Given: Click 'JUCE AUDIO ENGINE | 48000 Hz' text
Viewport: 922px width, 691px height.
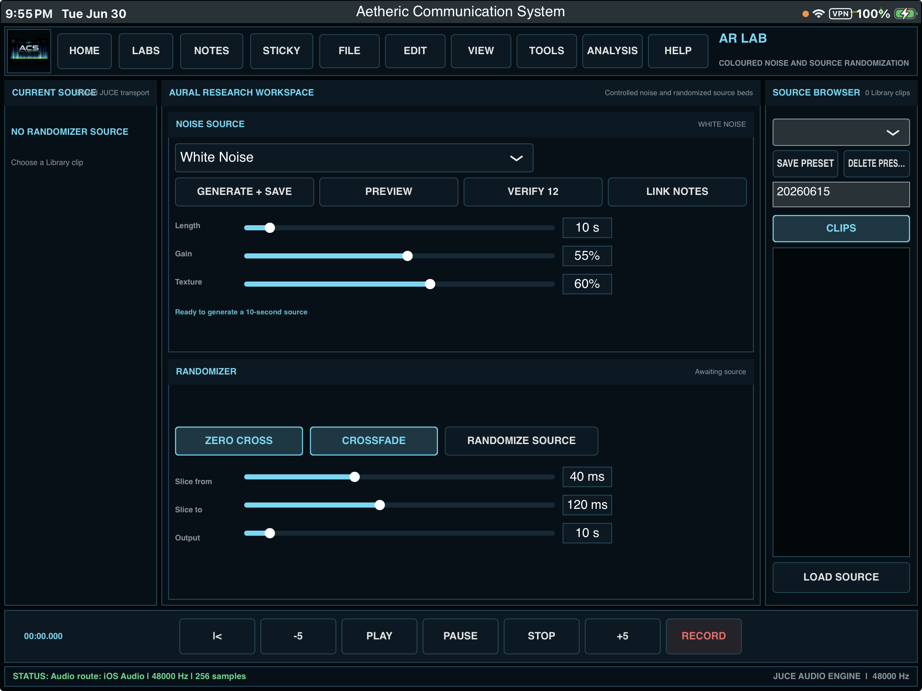Looking at the screenshot, I should [841, 676].
